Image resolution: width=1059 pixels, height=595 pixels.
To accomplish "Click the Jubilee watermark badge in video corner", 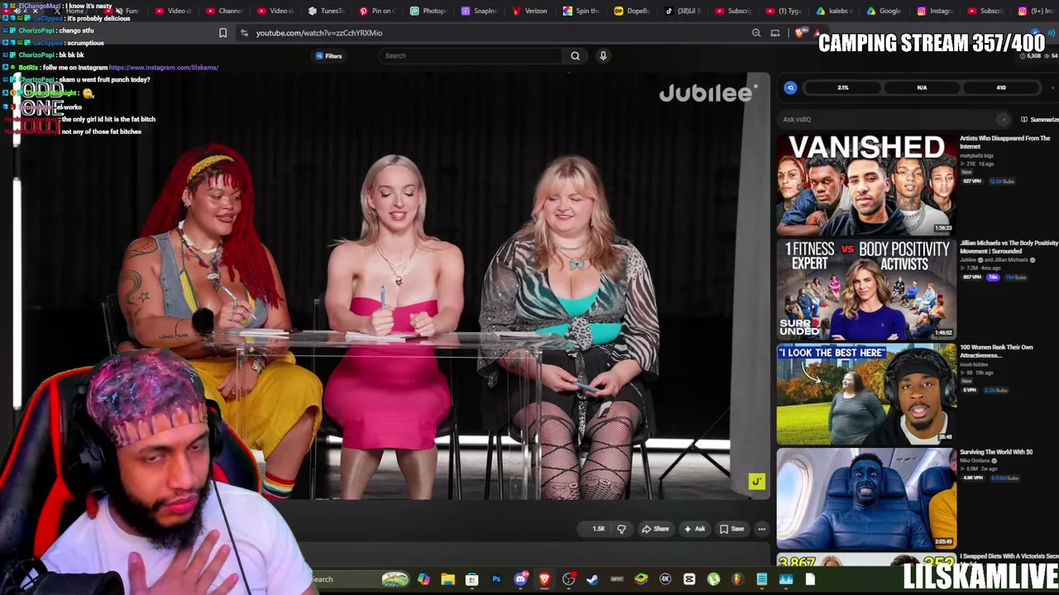I will click(756, 482).
